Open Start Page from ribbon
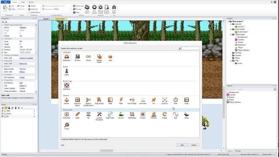 pyautogui.click(x=114, y=9)
